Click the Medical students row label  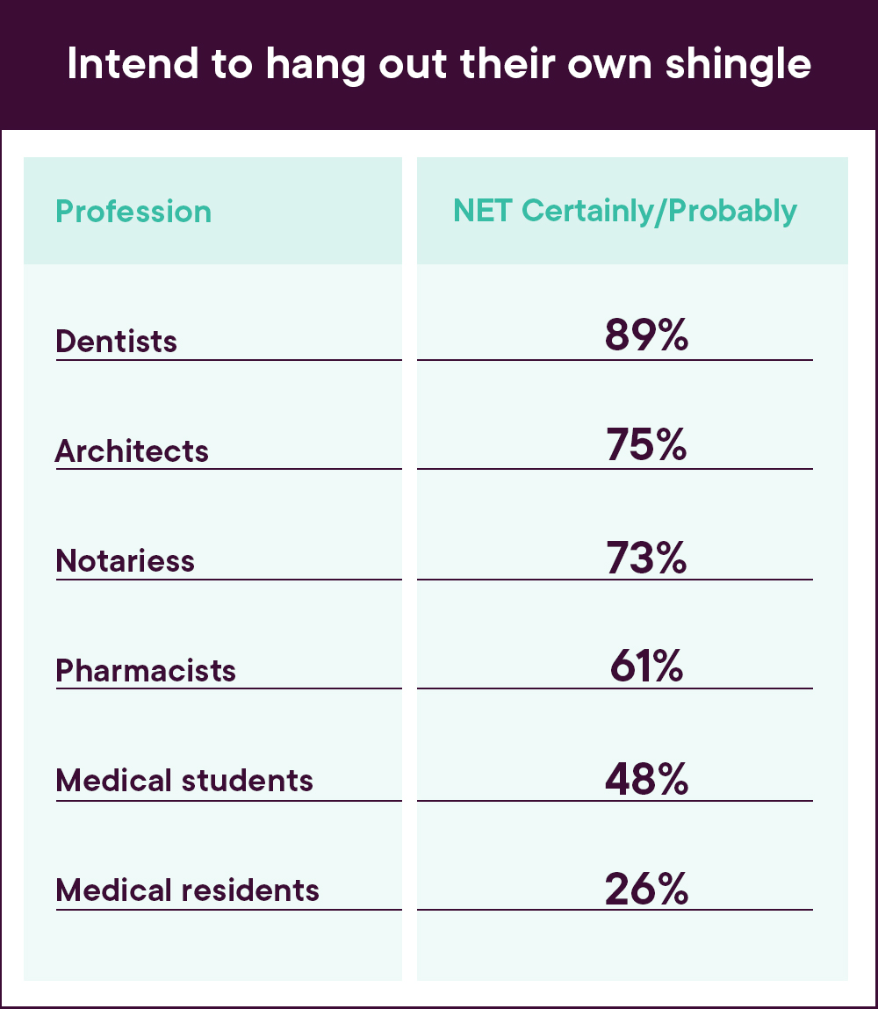tap(184, 780)
